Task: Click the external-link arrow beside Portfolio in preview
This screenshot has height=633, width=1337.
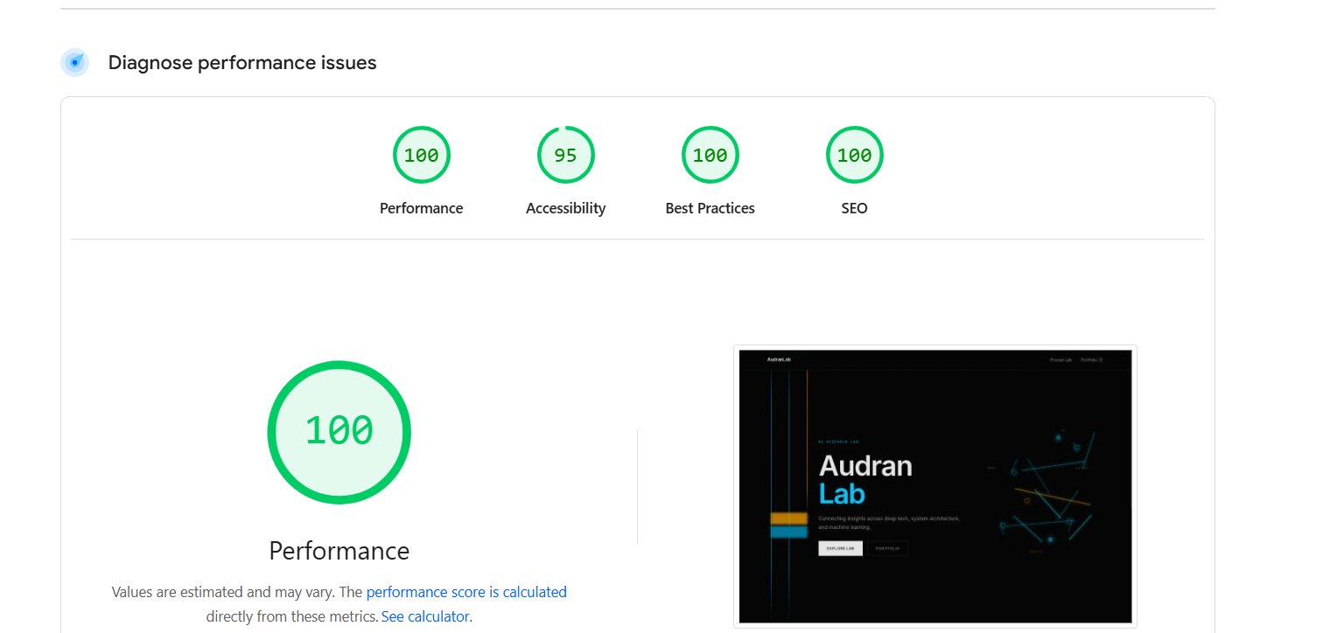Action: pos(1101,359)
